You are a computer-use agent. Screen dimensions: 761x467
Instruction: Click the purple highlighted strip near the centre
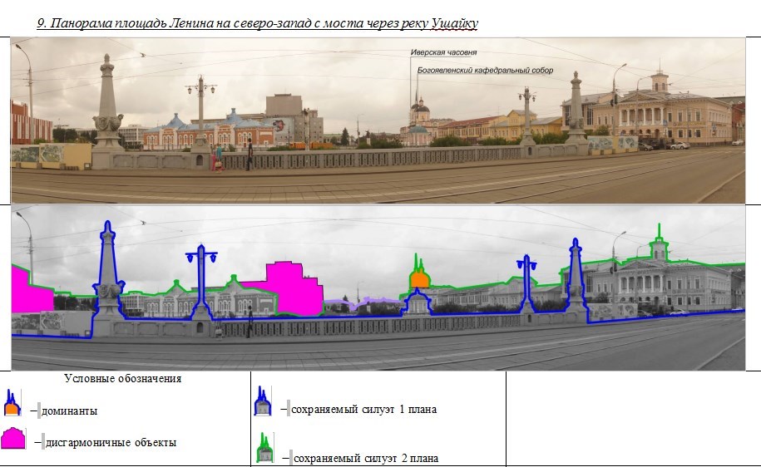pyautogui.click(x=358, y=303)
